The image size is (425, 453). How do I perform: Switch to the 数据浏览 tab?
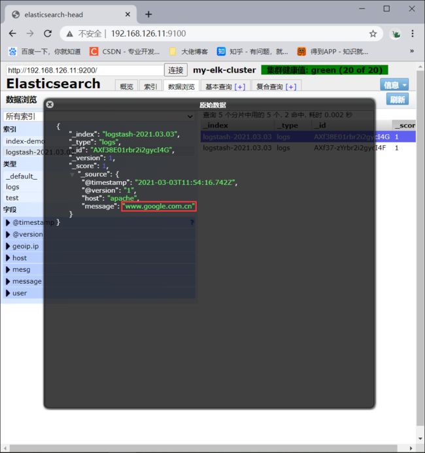point(181,86)
